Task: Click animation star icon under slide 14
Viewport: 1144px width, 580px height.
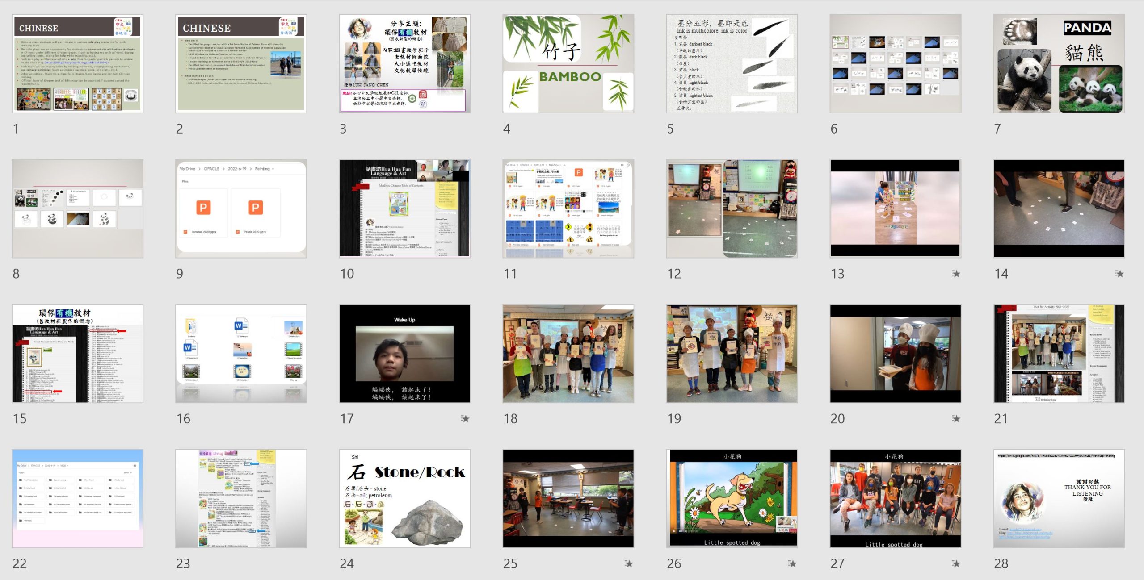Action: click(x=1119, y=274)
